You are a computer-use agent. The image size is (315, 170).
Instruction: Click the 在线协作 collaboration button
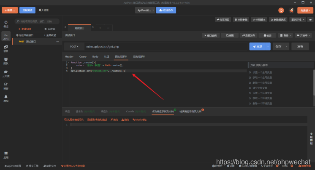(166, 10)
